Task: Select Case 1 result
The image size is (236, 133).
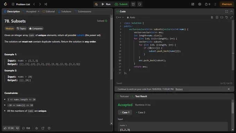Action: click(125, 112)
